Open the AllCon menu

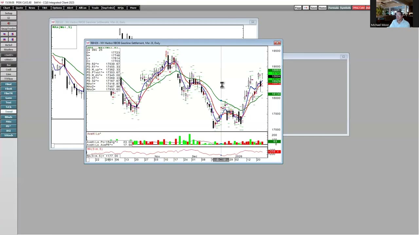pyautogui.click(x=82, y=8)
